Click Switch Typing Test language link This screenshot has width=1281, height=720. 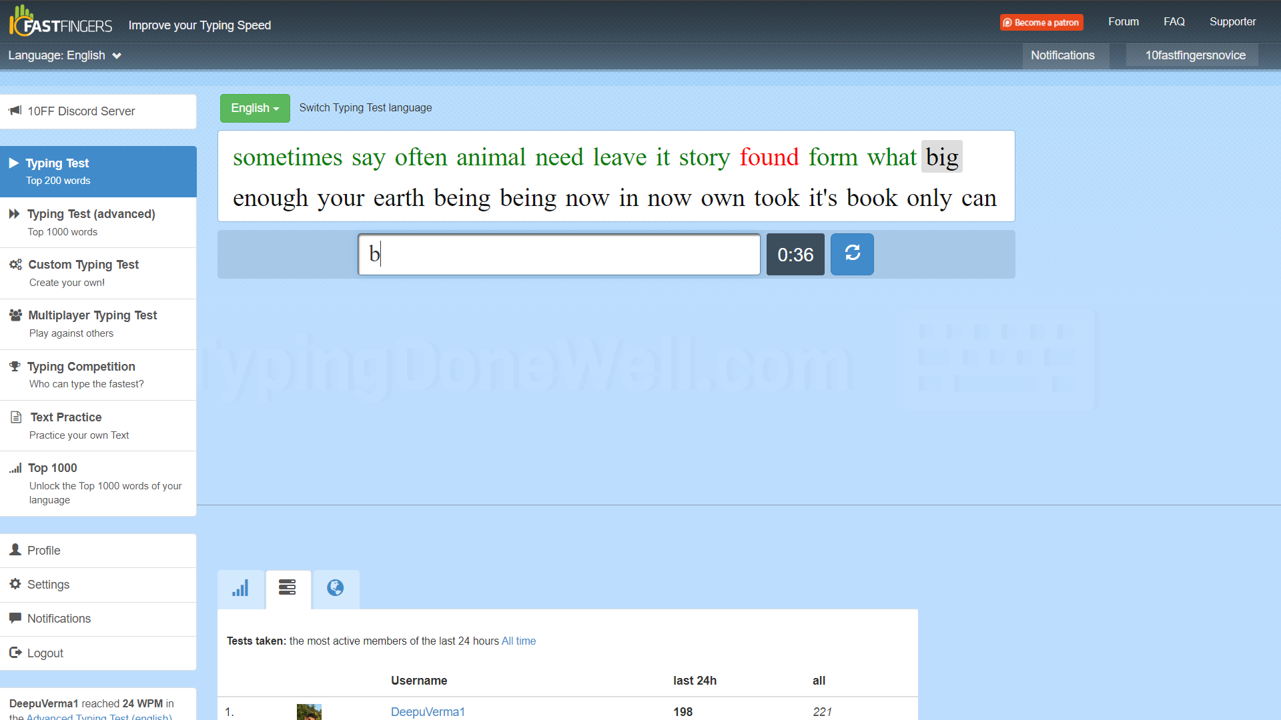click(366, 107)
